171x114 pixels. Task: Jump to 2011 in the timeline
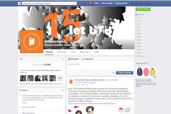139,30
